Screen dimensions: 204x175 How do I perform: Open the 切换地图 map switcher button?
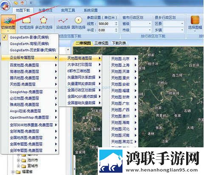[x=8, y=23]
